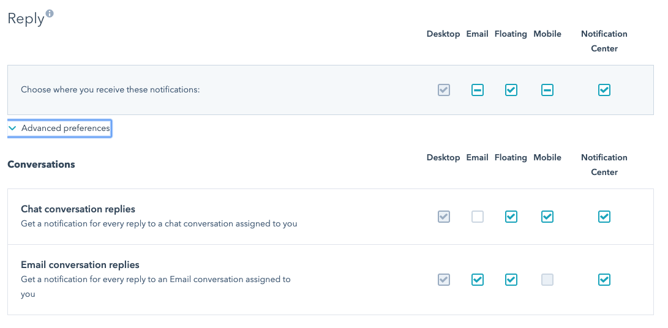Click the Advanced preferences link text
The image size is (668, 328).
coord(66,129)
